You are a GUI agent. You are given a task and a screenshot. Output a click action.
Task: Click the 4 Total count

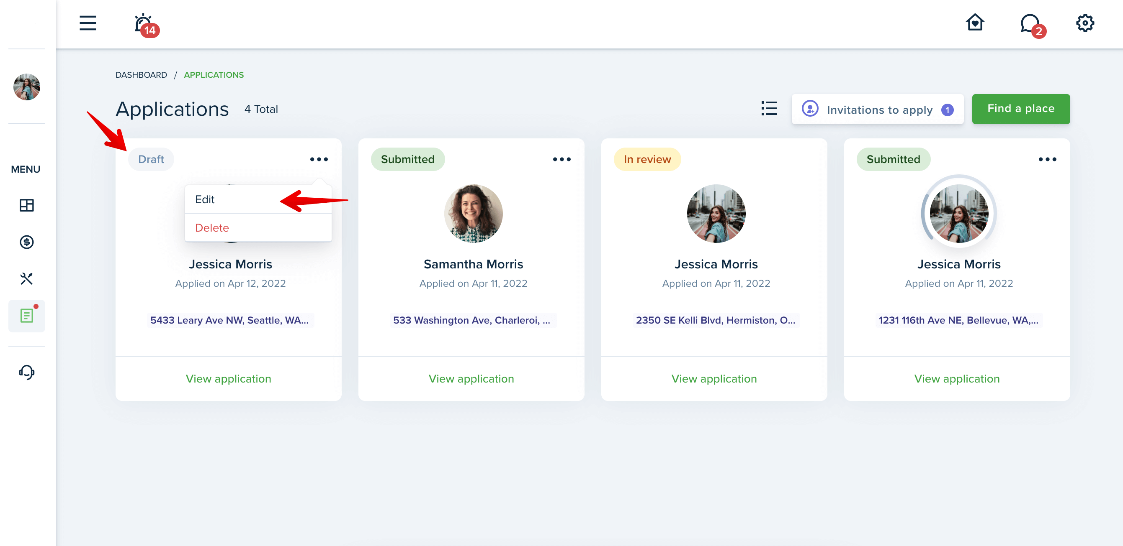[261, 109]
